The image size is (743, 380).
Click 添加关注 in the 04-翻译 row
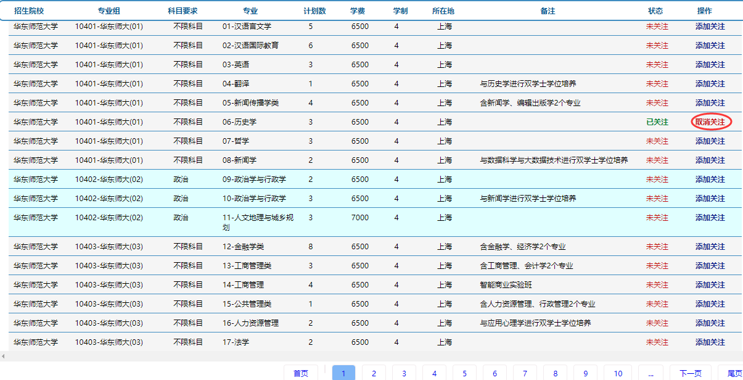click(x=710, y=84)
